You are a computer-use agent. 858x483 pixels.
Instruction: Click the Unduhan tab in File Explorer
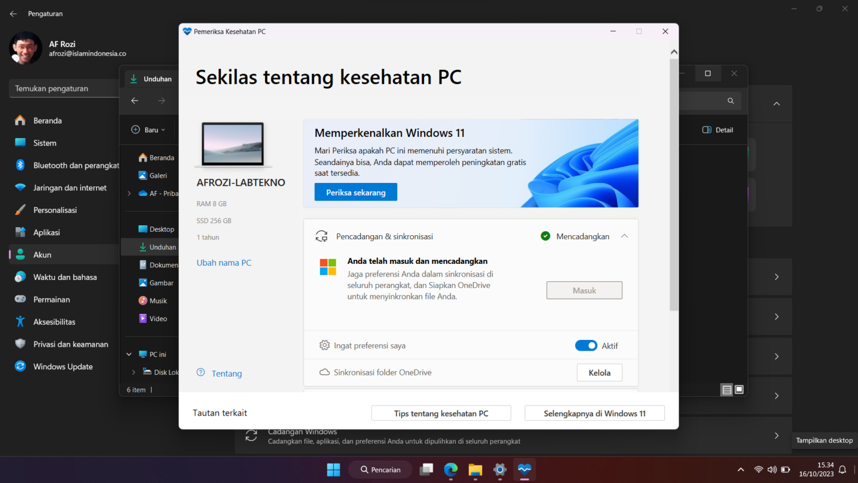tap(152, 79)
